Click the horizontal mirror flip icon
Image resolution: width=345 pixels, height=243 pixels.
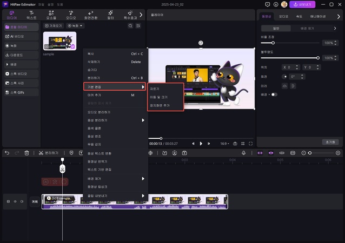[285, 86]
